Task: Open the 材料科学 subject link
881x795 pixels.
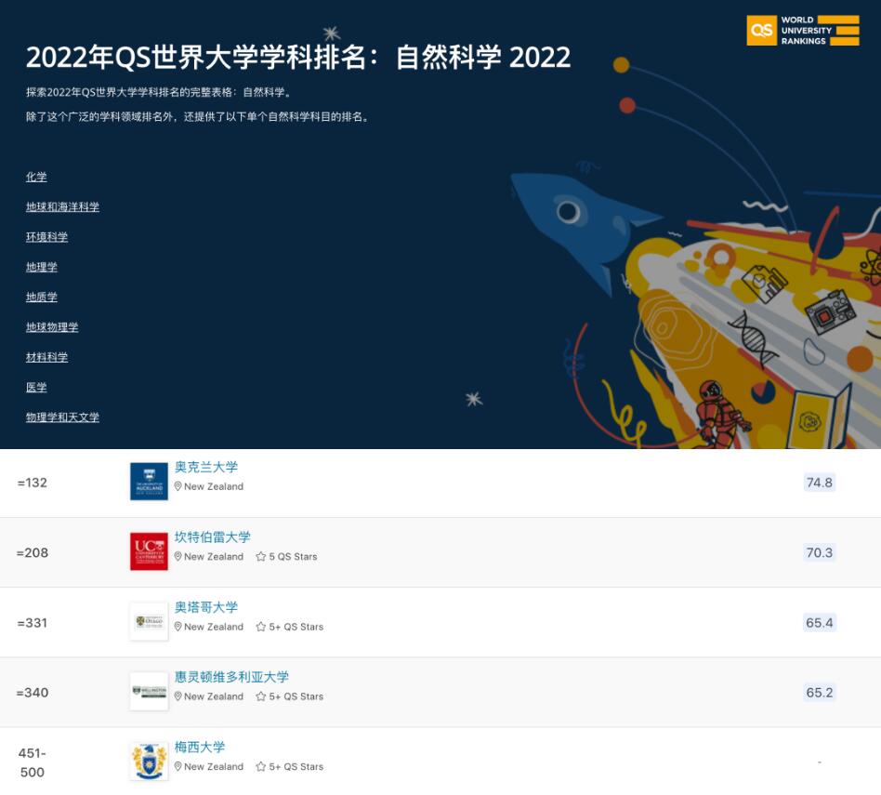Action: [x=46, y=357]
